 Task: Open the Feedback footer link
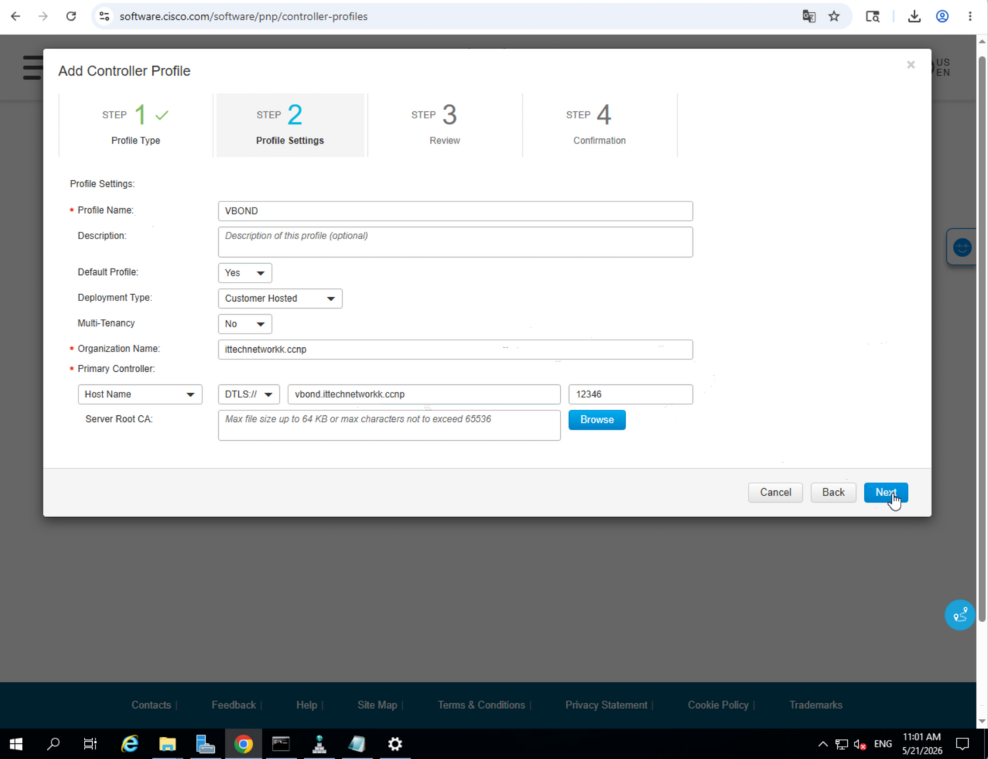click(234, 705)
